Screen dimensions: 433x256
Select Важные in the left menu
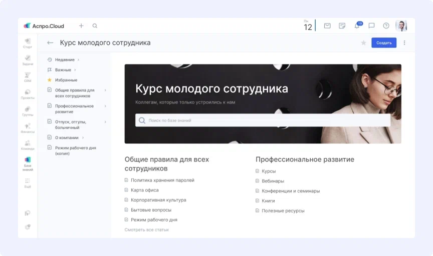63,70
